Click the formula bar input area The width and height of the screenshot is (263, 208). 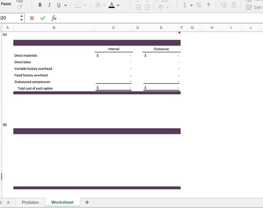point(161,18)
